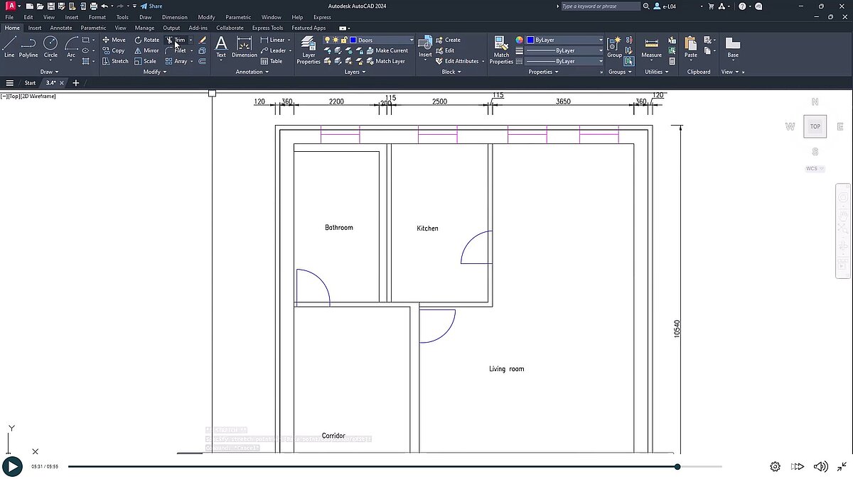
Task: Select the Trim tool
Action: pos(179,40)
